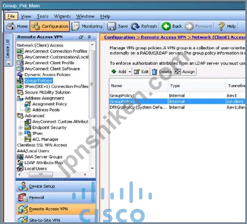Click the Refresh arrow icon
The width and height of the screenshot is (247, 224).
pos(135,26)
